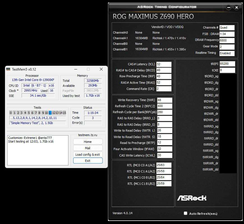This screenshot has width=244, height=224.
Task: Click the RTL MC0 C0 field 25/63
Action: pyautogui.click(x=164, y=165)
